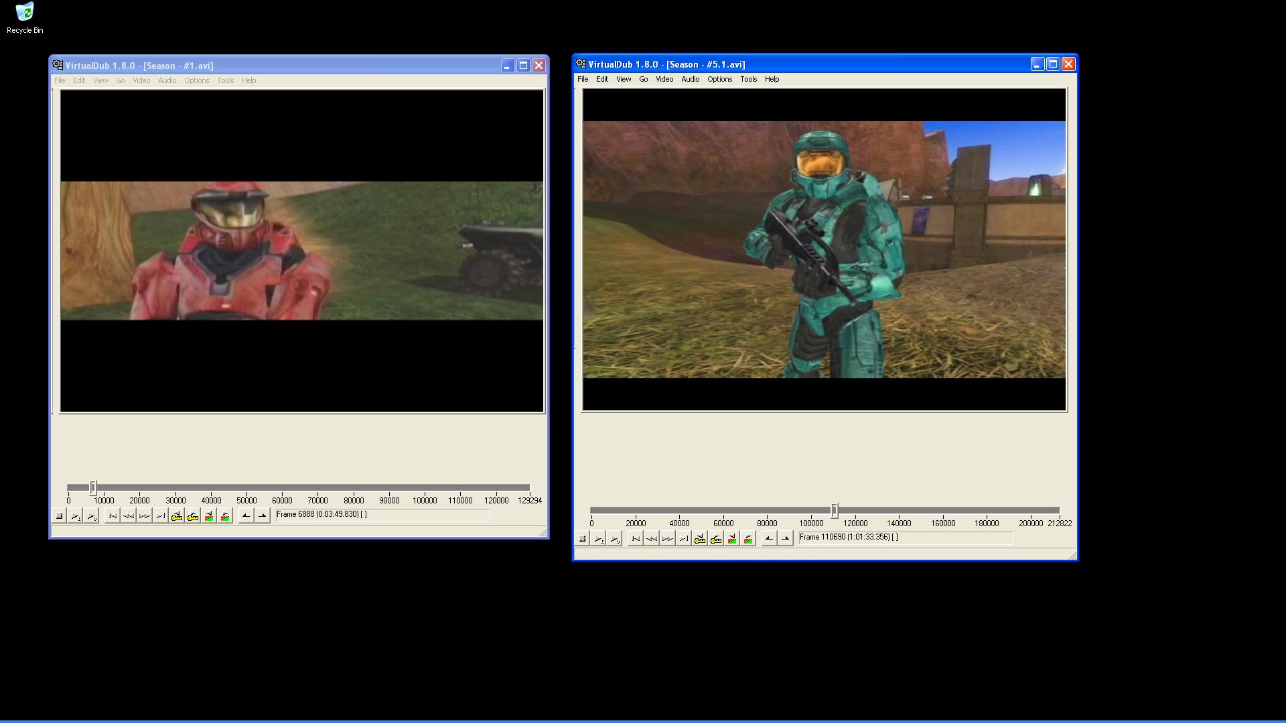Click VirtualDub title bar icon of Season #1.avi
Image resolution: width=1286 pixels, height=723 pixels.
pos(58,65)
